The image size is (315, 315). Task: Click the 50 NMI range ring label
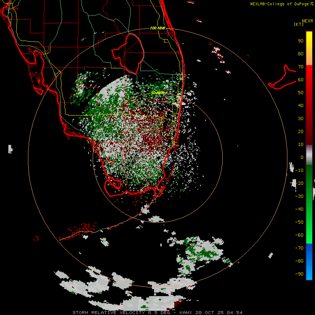[157, 93]
